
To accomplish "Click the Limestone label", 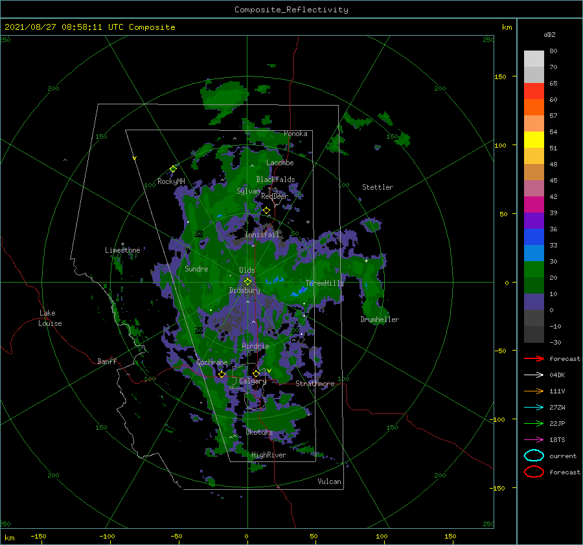I will 122,250.
